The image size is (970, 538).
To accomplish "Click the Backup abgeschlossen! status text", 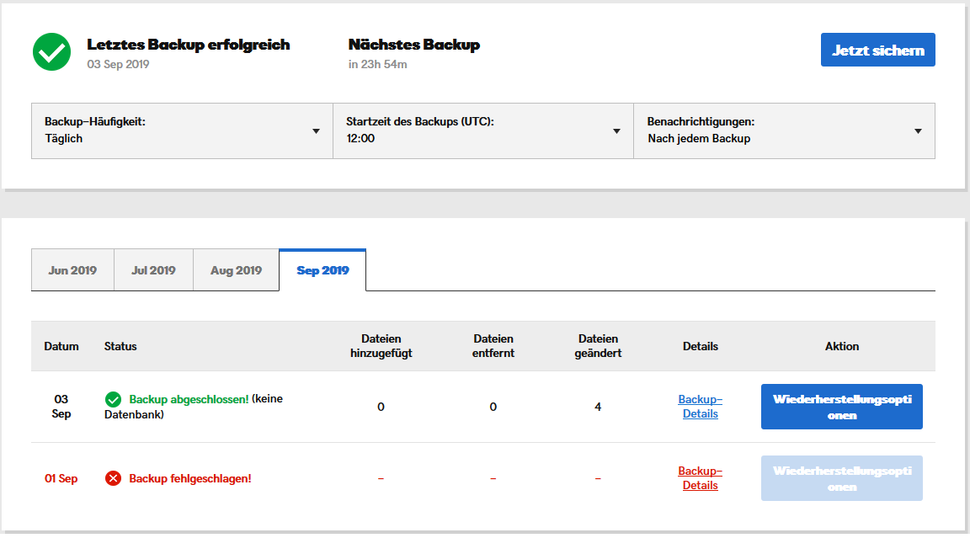I will [189, 399].
